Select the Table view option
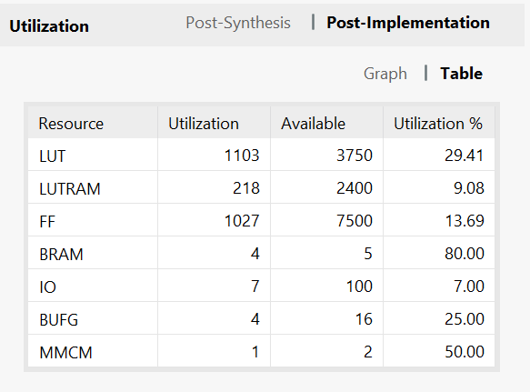This screenshot has width=530, height=392. coord(461,74)
